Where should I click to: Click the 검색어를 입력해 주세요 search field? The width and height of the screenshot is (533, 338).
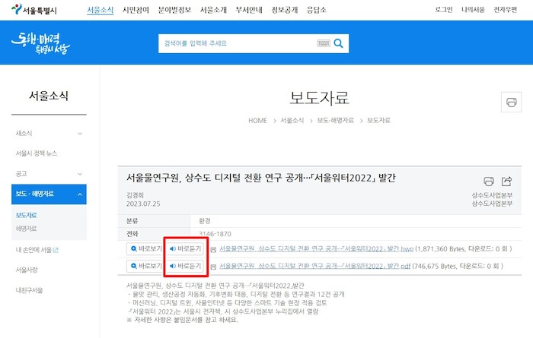(236, 43)
